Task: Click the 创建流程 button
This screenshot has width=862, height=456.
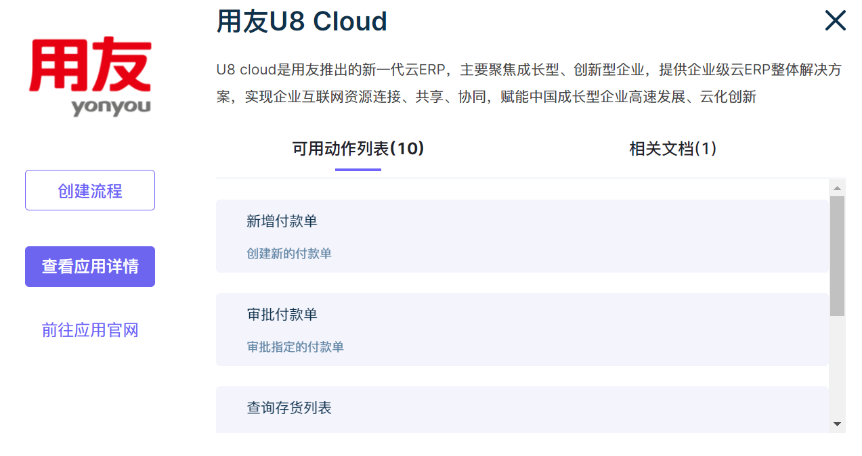Action: coord(89,190)
